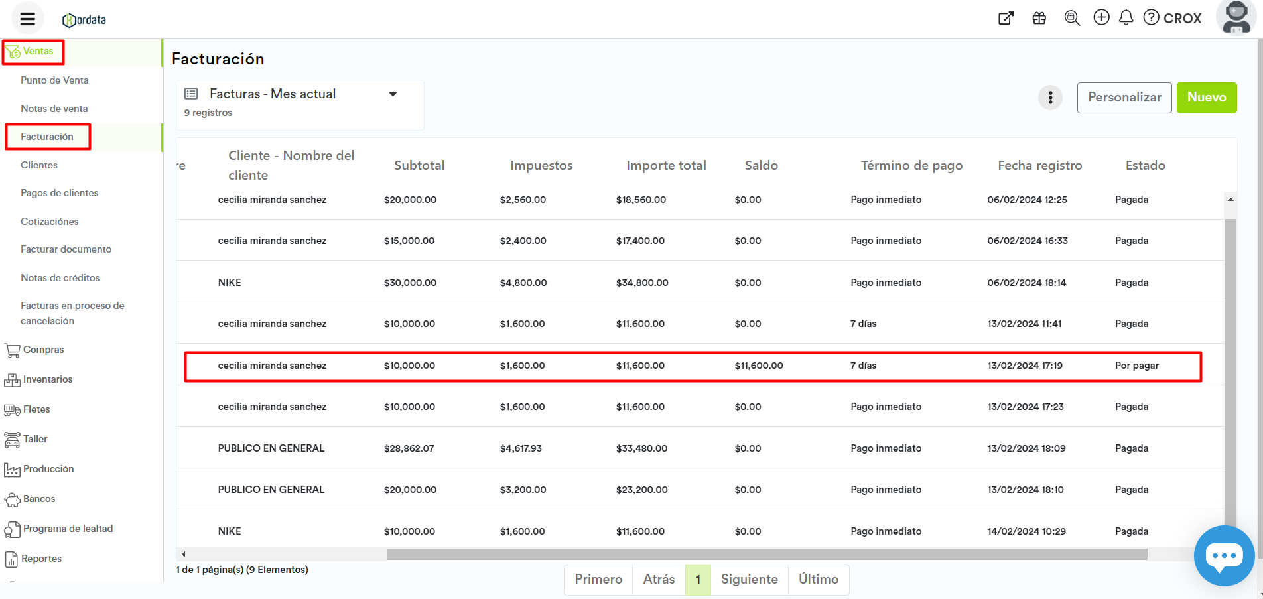Go to Siguiente page
1263x599 pixels.
[749, 580]
